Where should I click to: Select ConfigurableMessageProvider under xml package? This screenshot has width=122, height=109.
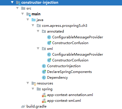[x=78, y=54]
